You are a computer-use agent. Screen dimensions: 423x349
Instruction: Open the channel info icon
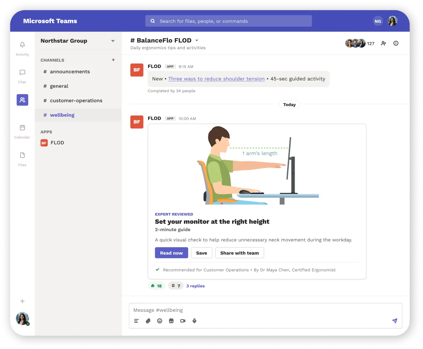396,43
